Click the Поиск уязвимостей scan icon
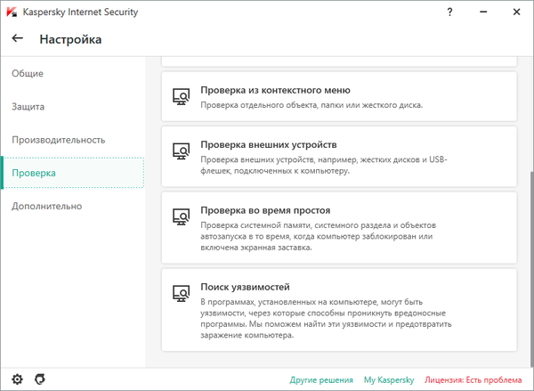The height and width of the screenshot is (391, 534). click(x=181, y=292)
